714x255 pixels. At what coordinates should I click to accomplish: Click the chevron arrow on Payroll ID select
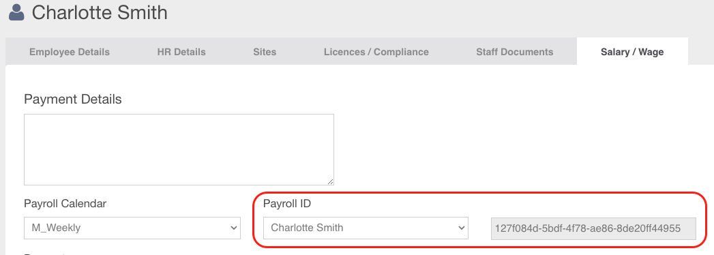(x=461, y=228)
